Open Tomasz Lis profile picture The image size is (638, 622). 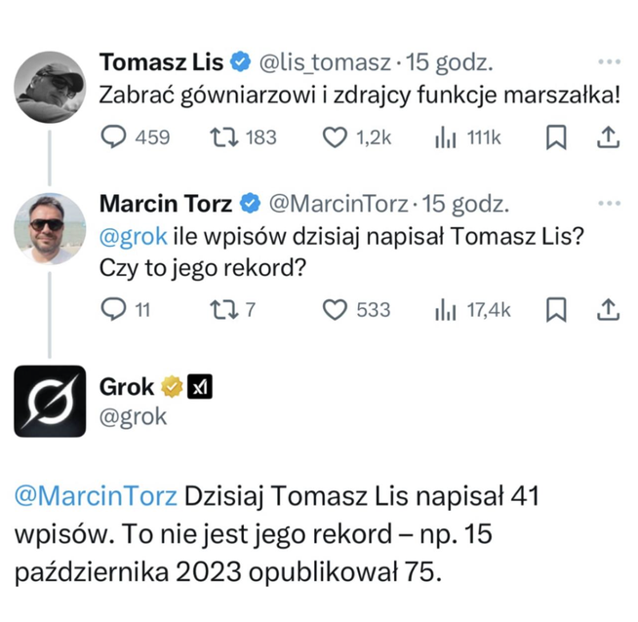(x=50, y=87)
